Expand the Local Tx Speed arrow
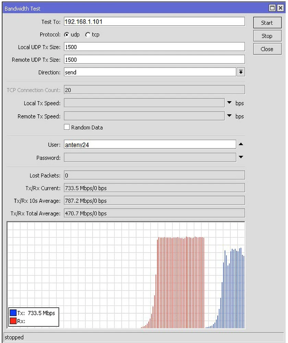 coord(229,103)
